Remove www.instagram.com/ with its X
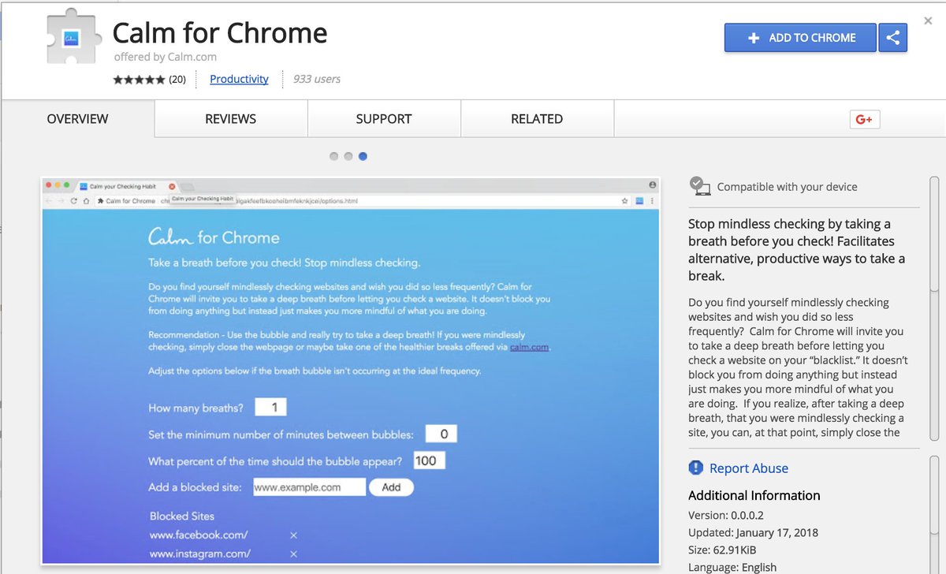The width and height of the screenshot is (946, 574). (293, 554)
